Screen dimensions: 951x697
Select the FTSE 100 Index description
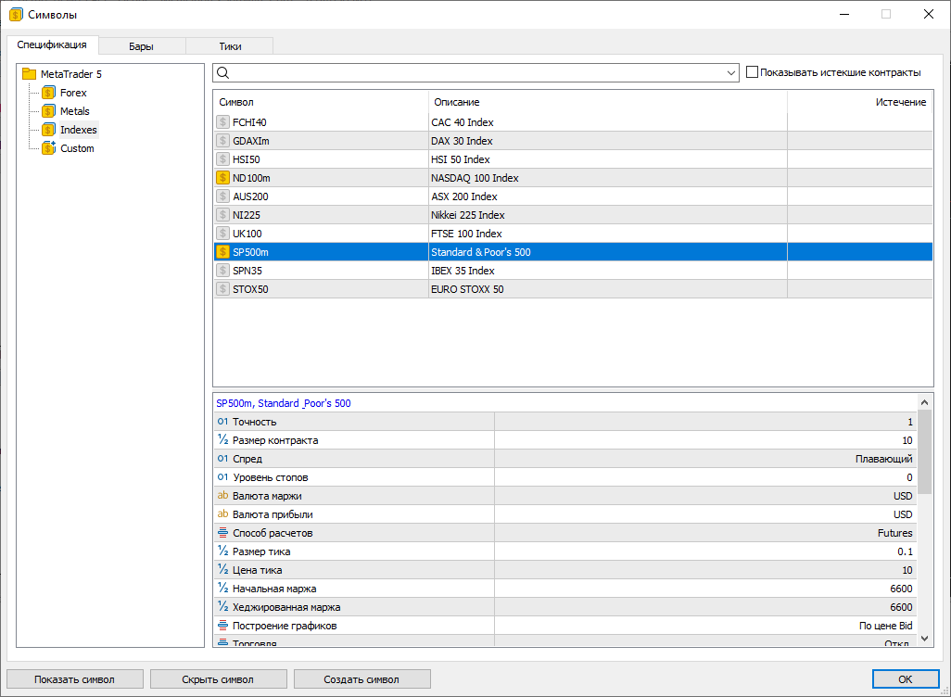click(x=466, y=234)
